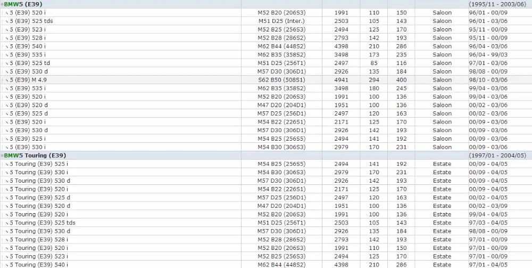This screenshot has width=532, height=268.
Task: Select 5 (E39) 535 i with 180 kW
Action: tap(266, 88)
